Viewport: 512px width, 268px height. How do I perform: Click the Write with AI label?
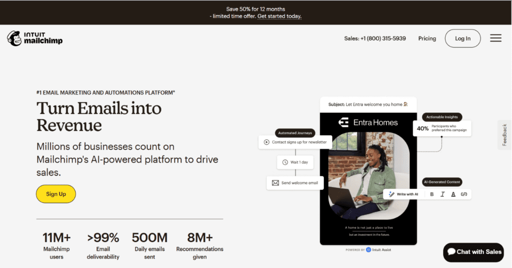click(x=407, y=194)
